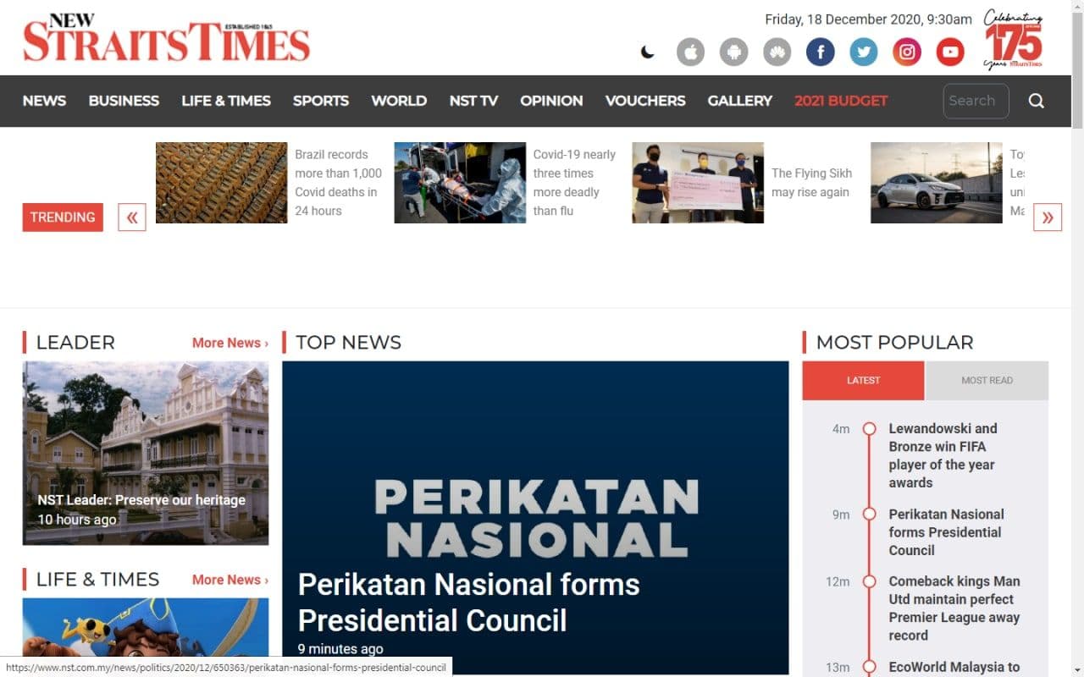Open the Apple app store icon

pyautogui.click(x=690, y=52)
